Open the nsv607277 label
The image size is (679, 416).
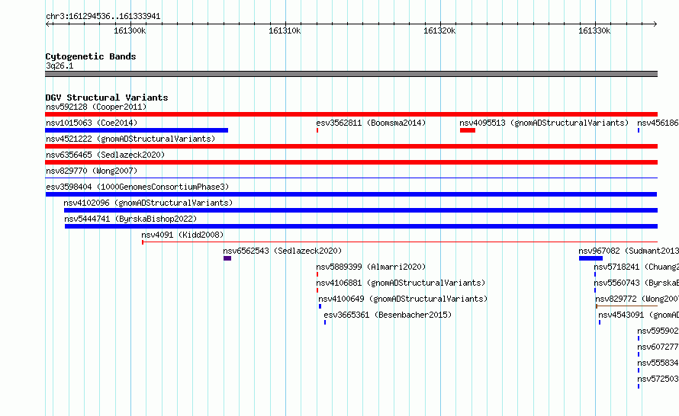[658, 347]
